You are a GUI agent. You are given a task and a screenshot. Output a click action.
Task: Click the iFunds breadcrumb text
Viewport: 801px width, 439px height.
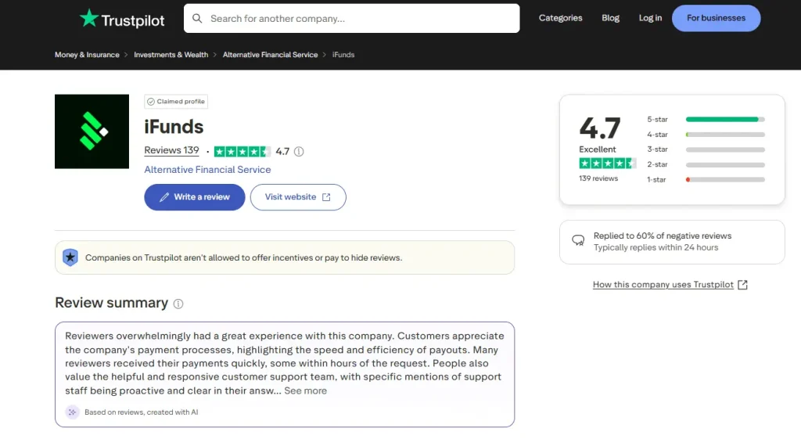343,55
